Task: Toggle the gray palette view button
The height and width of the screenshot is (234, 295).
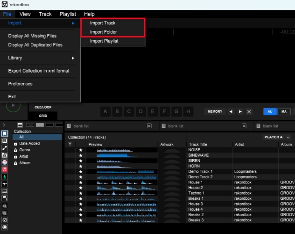Action: click(x=40, y=125)
